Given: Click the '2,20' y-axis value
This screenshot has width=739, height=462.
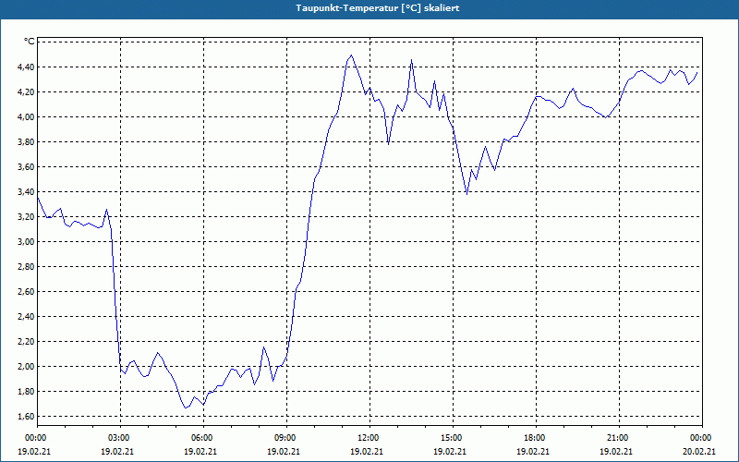Looking at the screenshot, I should pyautogui.click(x=26, y=342).
